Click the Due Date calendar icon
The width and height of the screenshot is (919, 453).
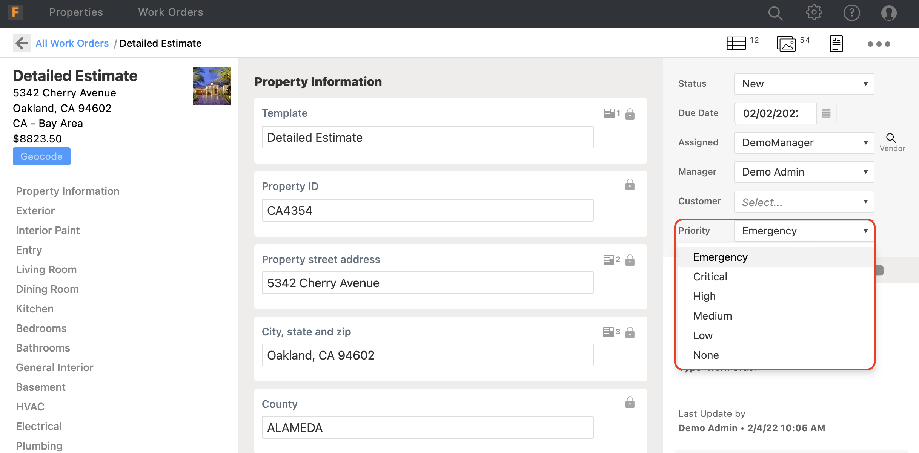point(826,113)
